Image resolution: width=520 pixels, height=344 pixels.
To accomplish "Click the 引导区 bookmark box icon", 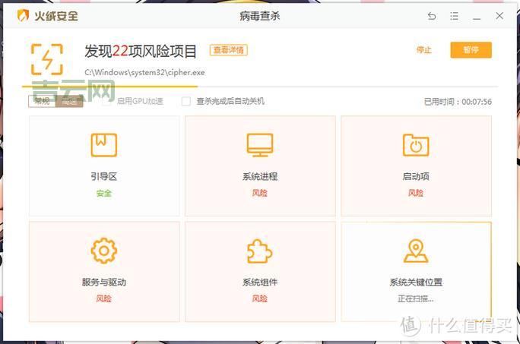I will (104, 145).
